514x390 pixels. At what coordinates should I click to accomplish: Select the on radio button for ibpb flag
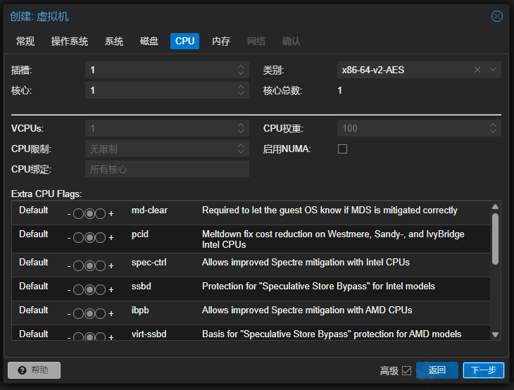click(x=101, y=314)
